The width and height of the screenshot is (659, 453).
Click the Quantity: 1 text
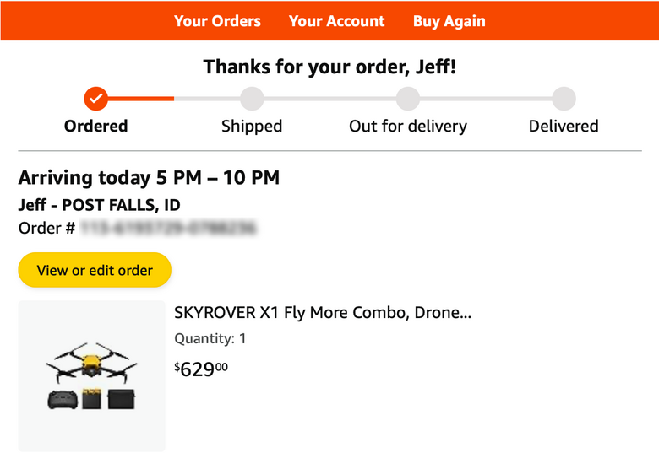[210, 339]
